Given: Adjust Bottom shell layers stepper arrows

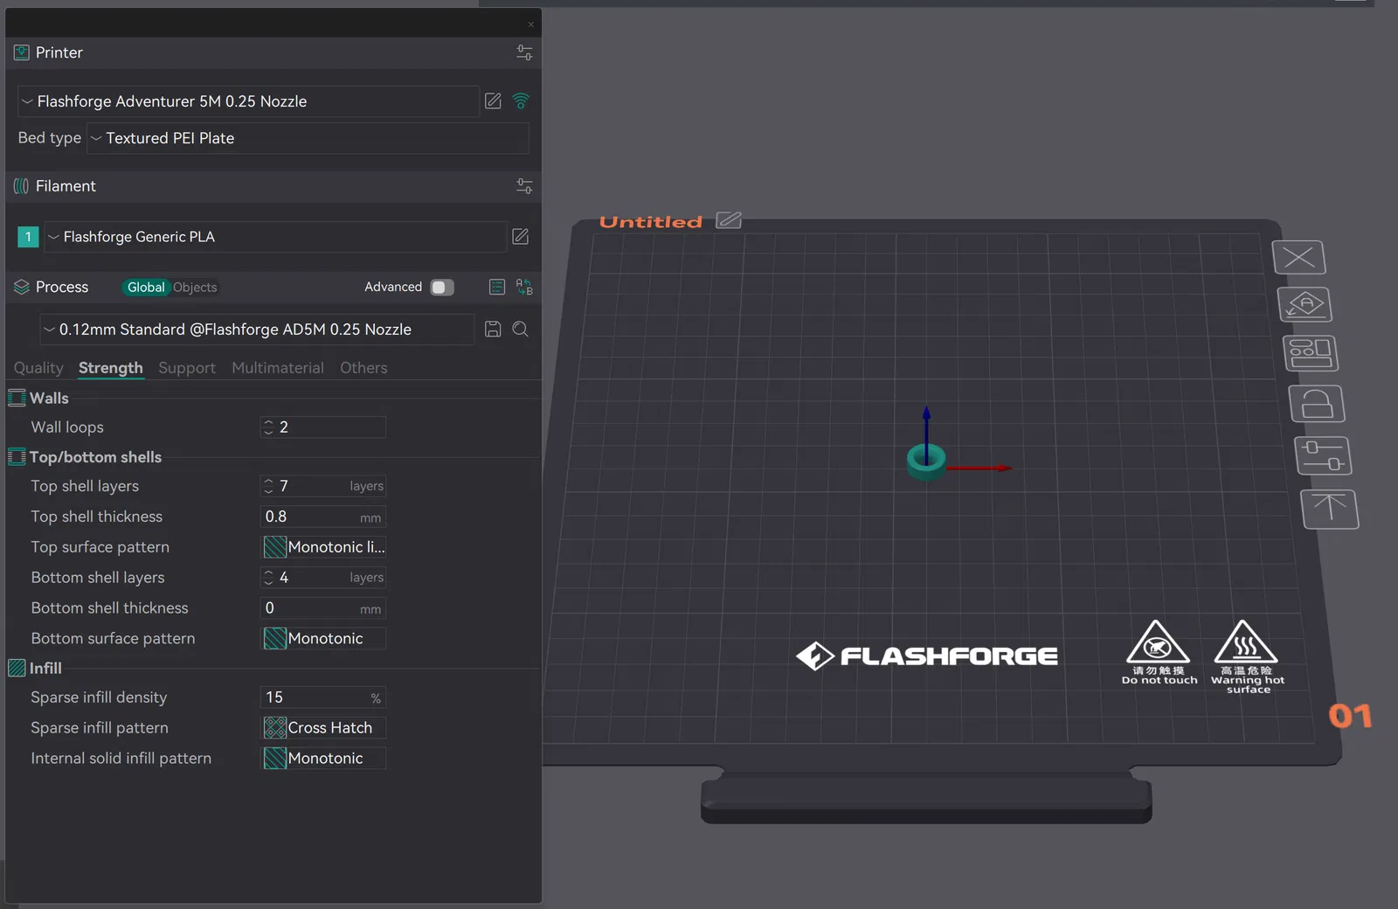Looking at the screenshot, I should click(268, 578).
